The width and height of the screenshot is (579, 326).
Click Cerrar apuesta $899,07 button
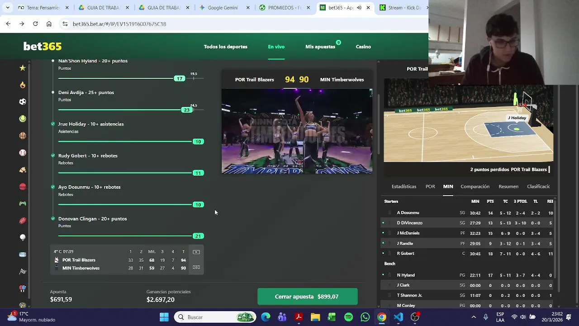click(x=307, y=297)
